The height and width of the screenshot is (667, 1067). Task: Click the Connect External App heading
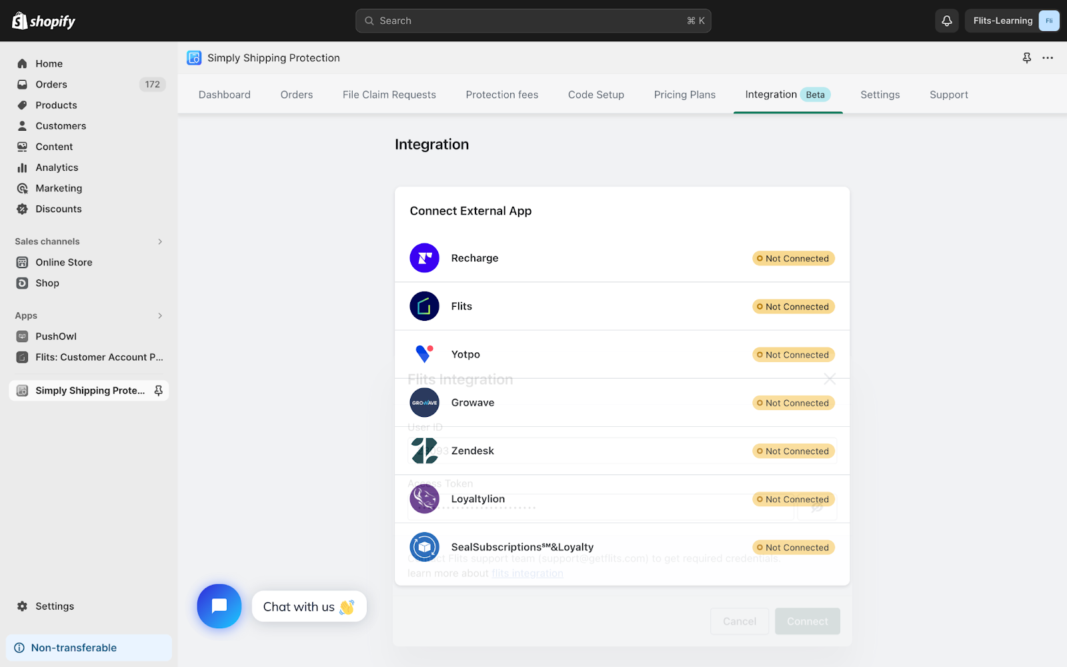[471, 211]
